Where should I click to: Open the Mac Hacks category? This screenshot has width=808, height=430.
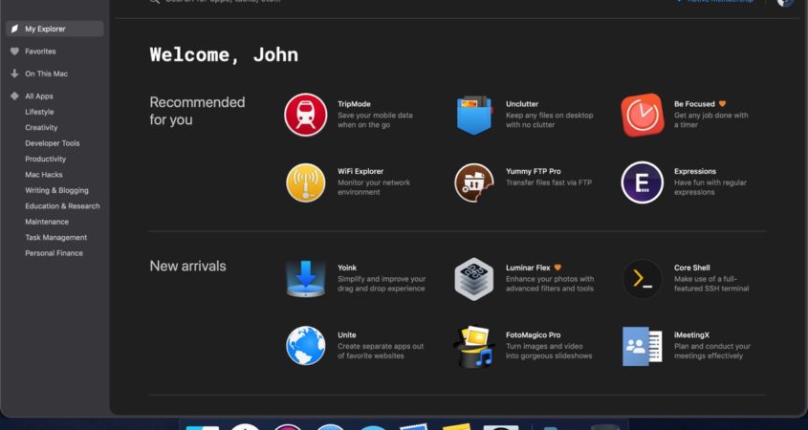[44, 175]
